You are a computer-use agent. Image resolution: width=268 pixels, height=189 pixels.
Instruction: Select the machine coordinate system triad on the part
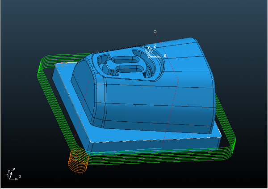[155, 51]
